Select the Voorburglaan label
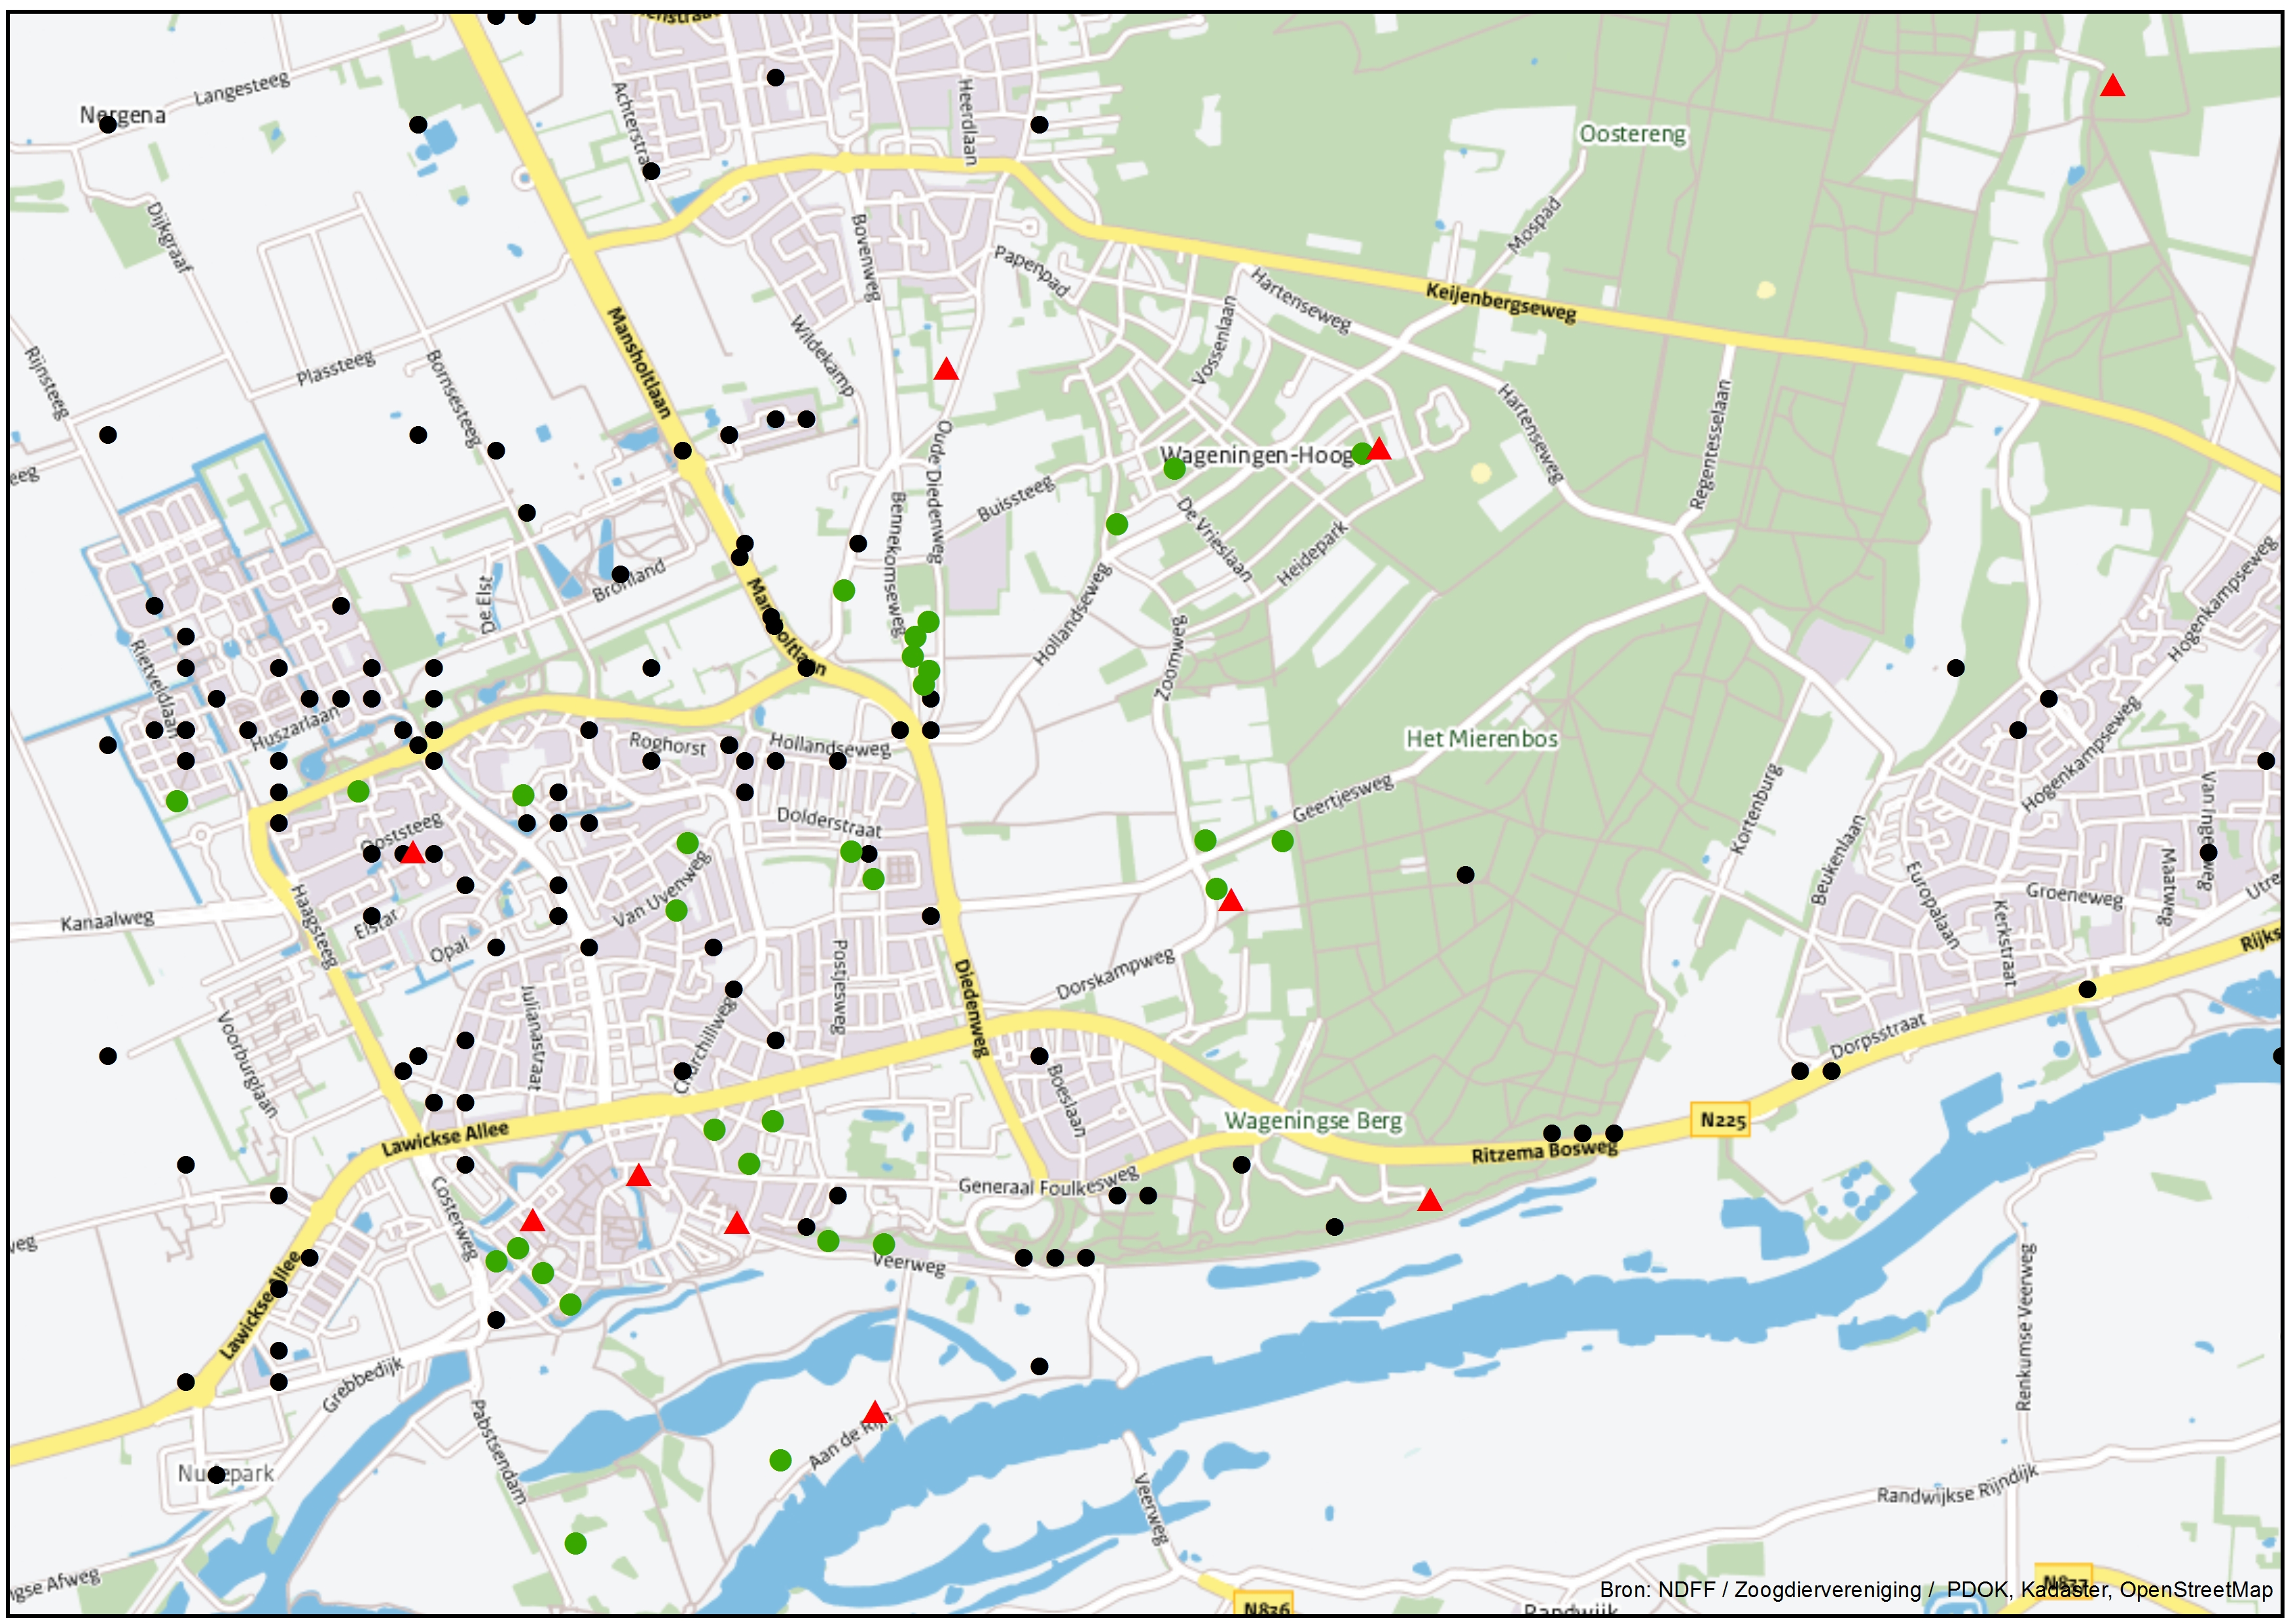The image size is (2295, 1624). pyautogui.click(x=247, y=1064)
